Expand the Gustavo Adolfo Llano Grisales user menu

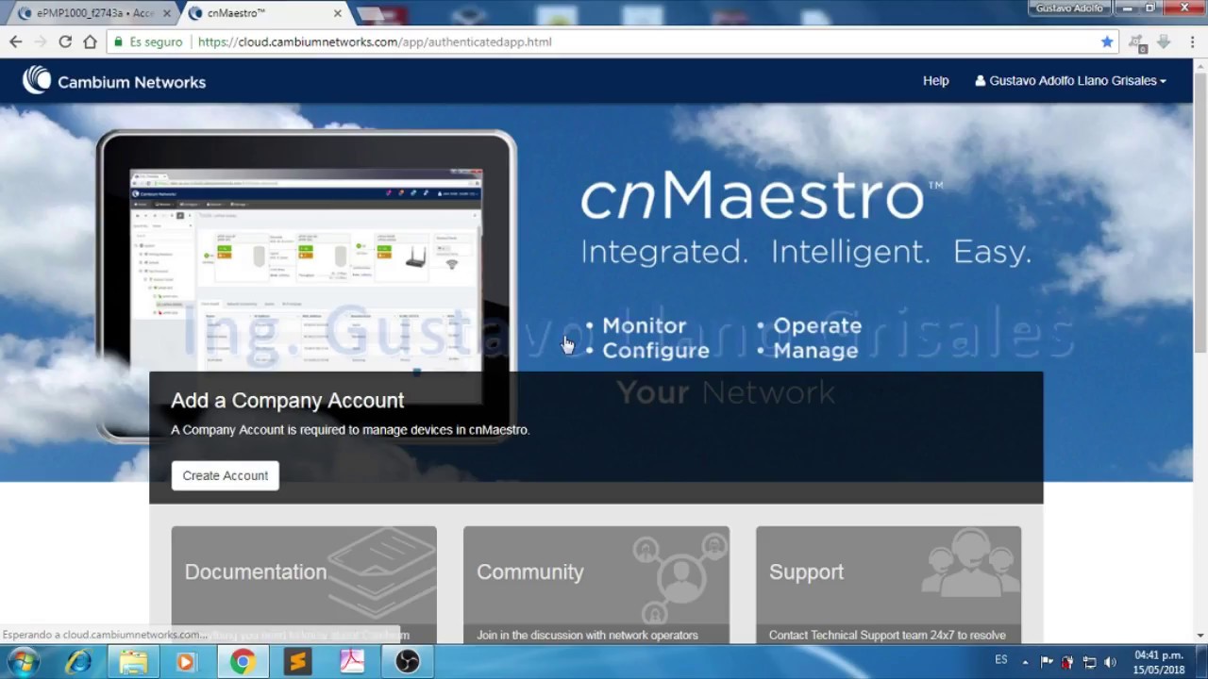coord(1070,81)
